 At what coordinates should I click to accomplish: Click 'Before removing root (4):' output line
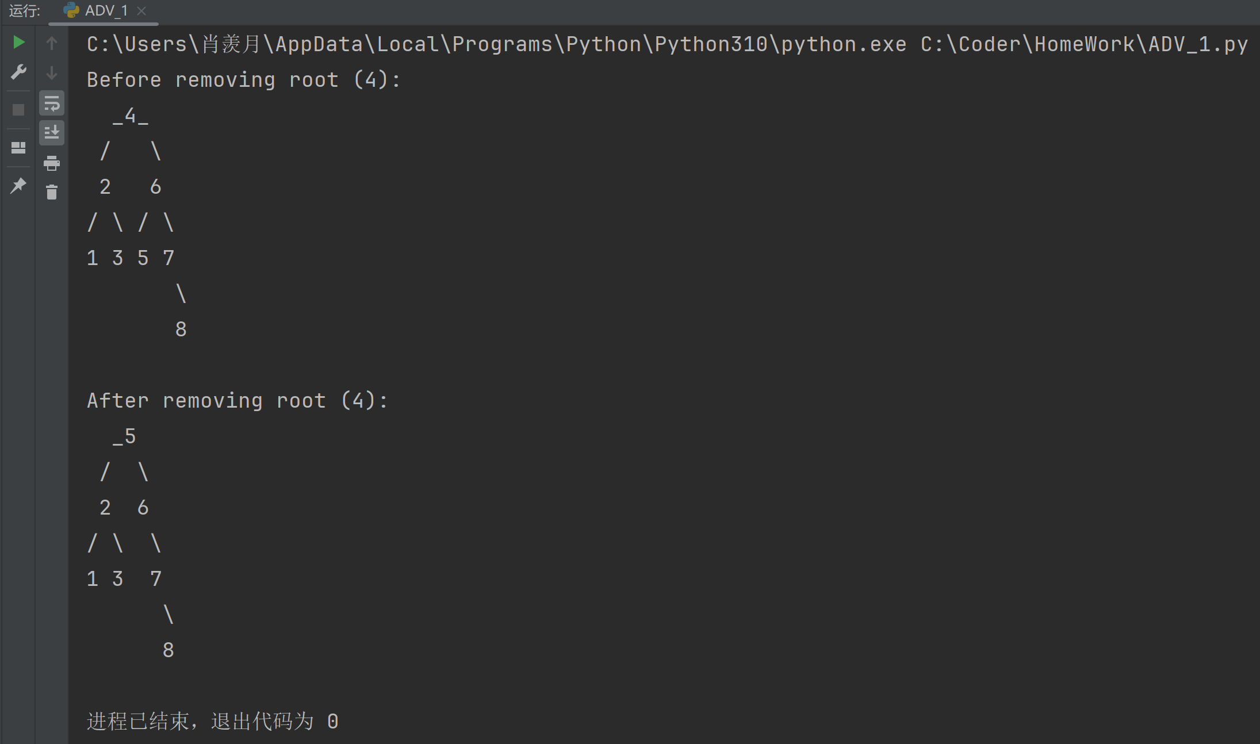(244, 80)
